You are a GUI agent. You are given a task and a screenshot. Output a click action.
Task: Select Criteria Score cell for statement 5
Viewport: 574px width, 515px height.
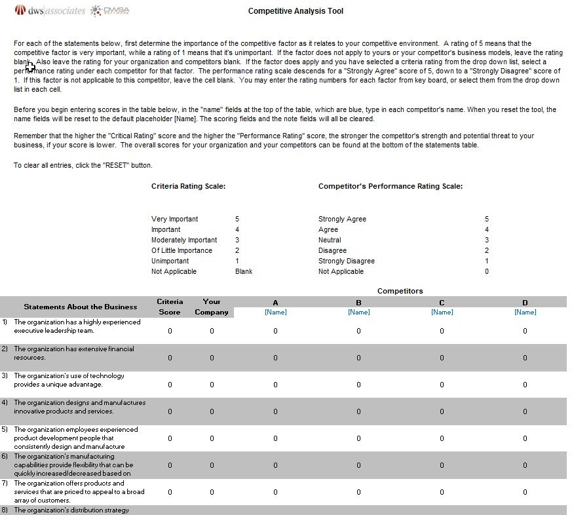170,438
